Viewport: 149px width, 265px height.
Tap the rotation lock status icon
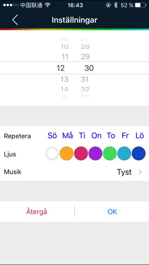pos(108,5)
